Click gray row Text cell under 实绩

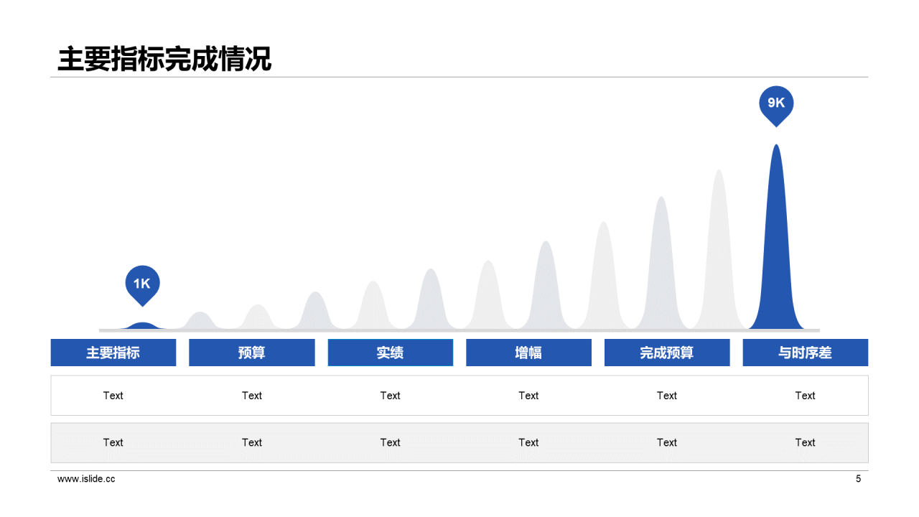point(391,442)
